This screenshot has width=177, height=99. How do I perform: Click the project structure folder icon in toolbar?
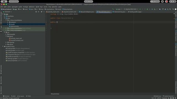coord(160,9)
